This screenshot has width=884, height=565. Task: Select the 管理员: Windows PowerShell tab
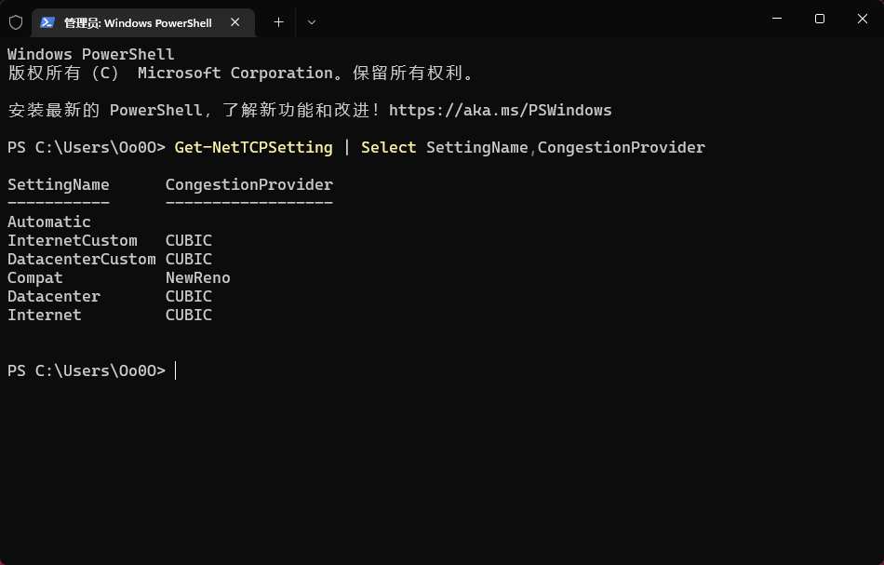coord(138,22)
